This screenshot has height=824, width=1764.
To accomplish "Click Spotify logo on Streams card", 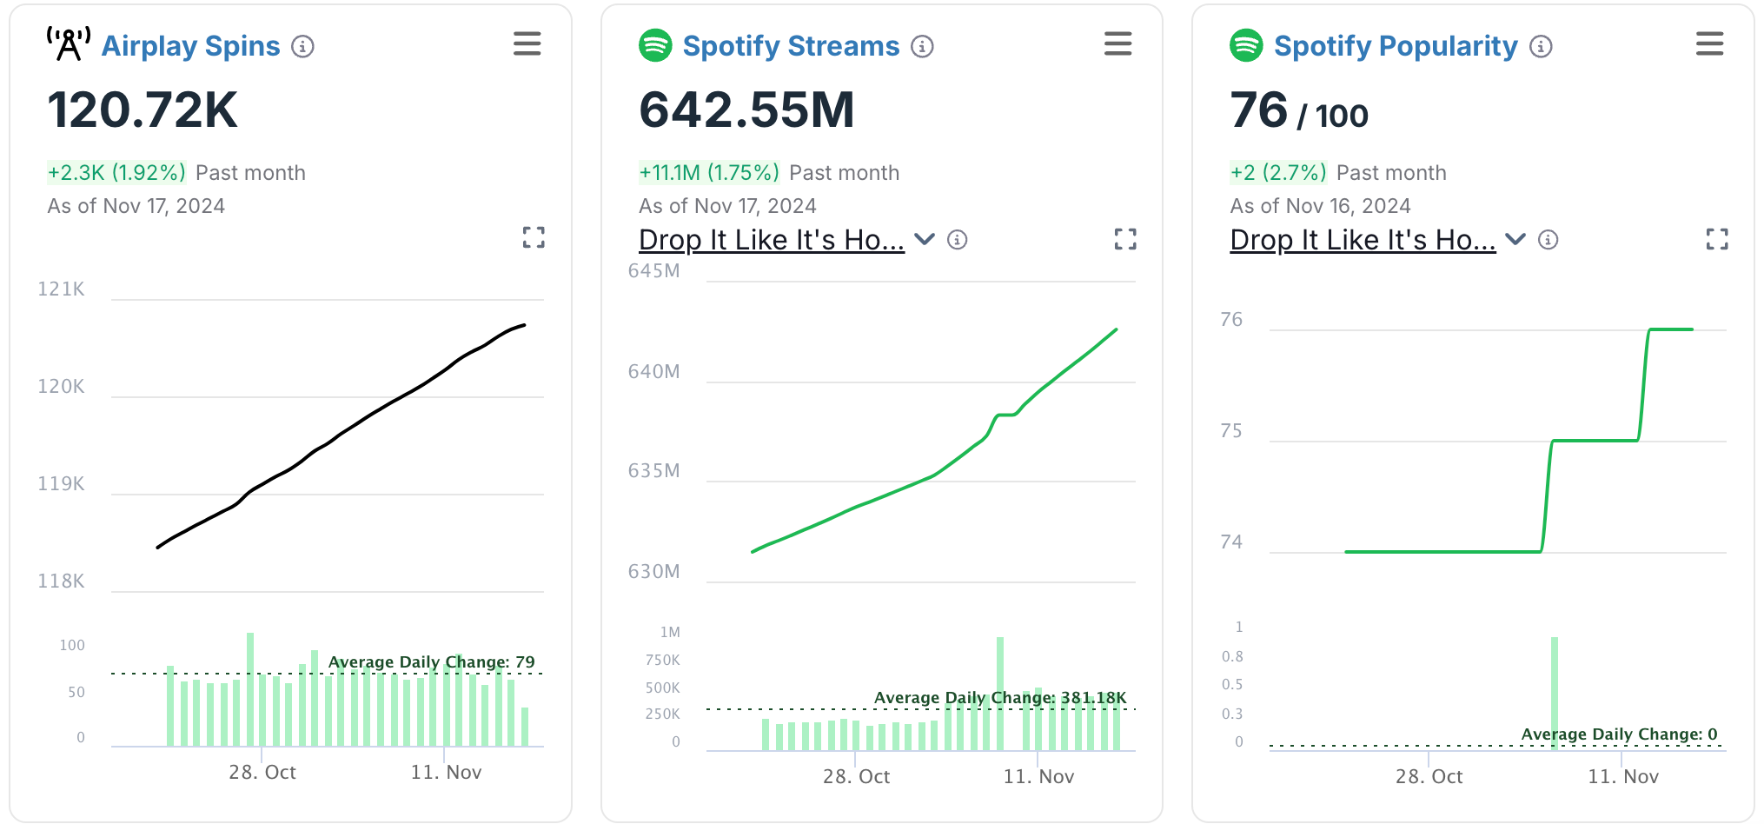I will [655, 45].
